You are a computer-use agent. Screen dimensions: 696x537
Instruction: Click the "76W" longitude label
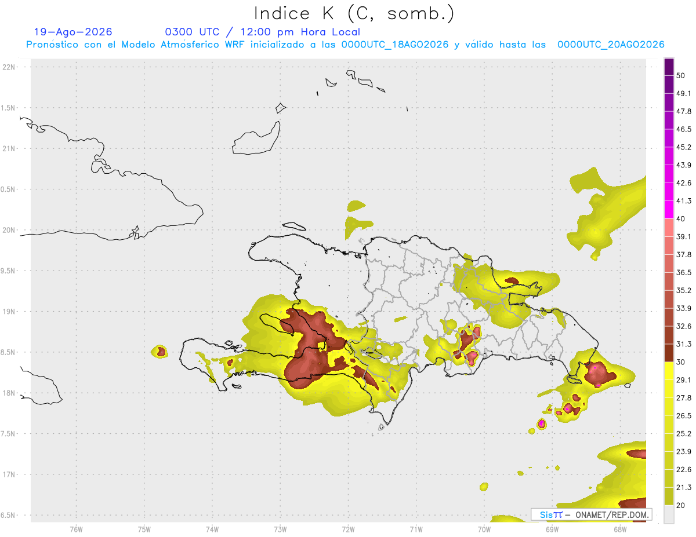(76, 529)
